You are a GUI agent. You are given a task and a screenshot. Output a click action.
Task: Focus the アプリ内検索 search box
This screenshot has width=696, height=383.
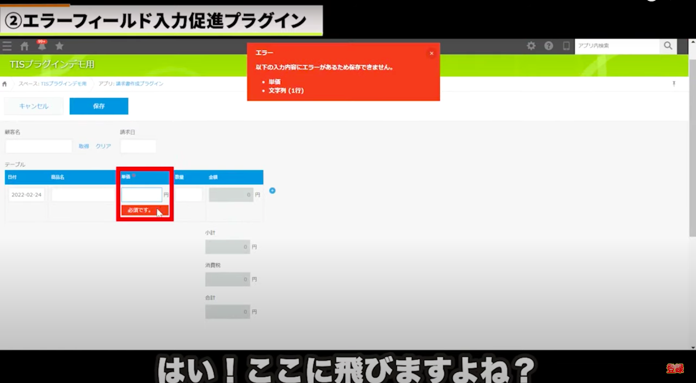click(617, 46)
